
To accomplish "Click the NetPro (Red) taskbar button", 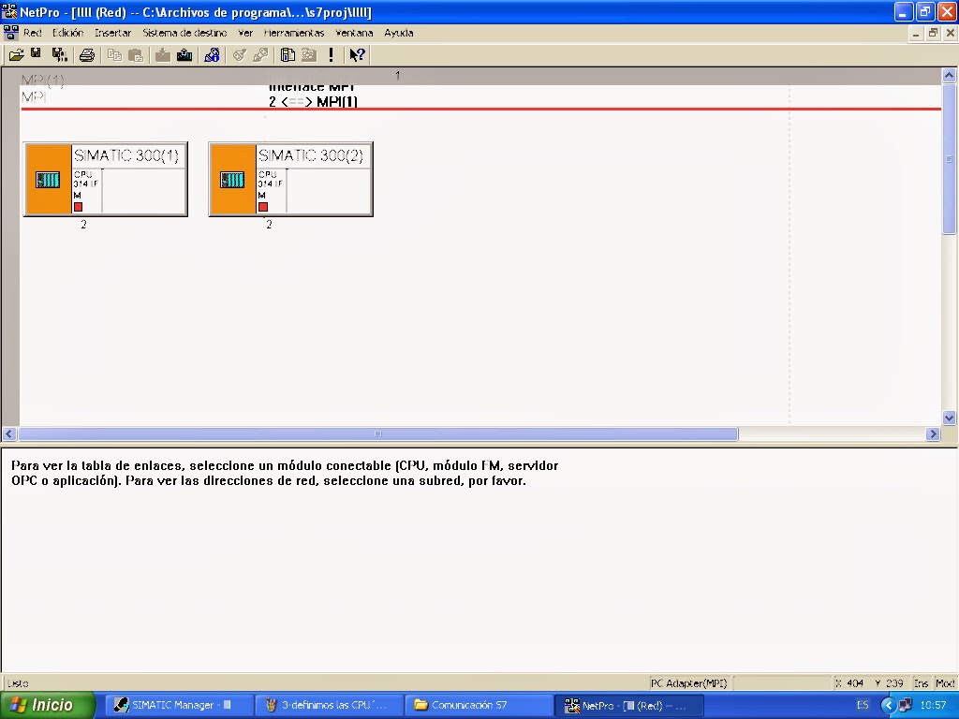I will pos(630,705).
